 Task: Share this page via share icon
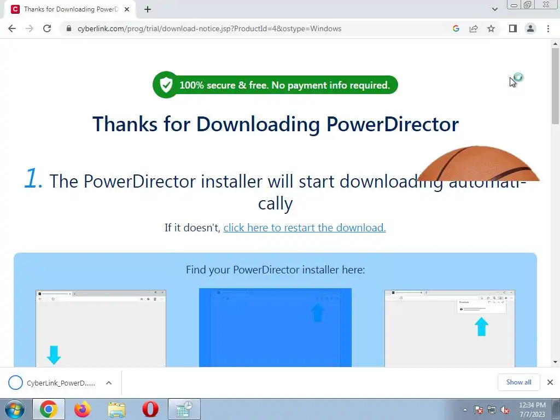[x=474, y=28]
